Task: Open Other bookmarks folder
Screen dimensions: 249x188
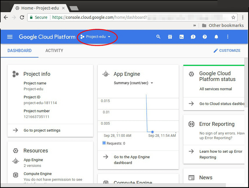Action: point(223,25)
